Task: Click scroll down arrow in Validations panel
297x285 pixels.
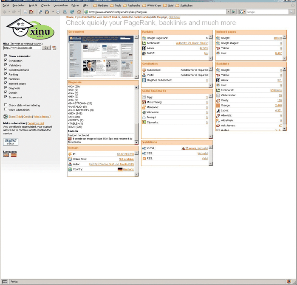Action: (210, 164)
